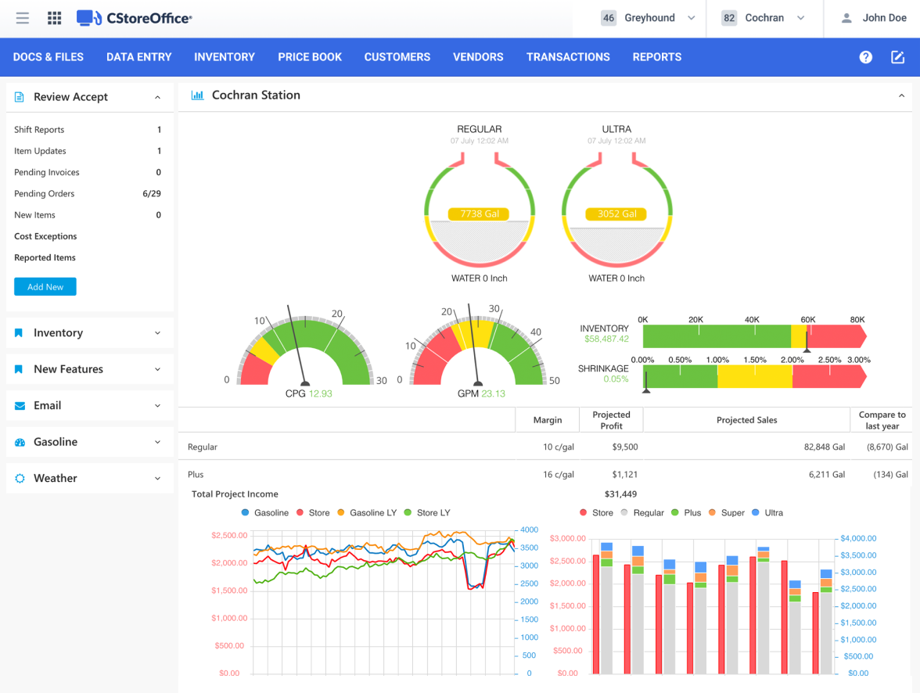The height and width of the screenshot is (693, 920).
Task: Toggle the Ultra legend series in bar chart
Action: 767,513
